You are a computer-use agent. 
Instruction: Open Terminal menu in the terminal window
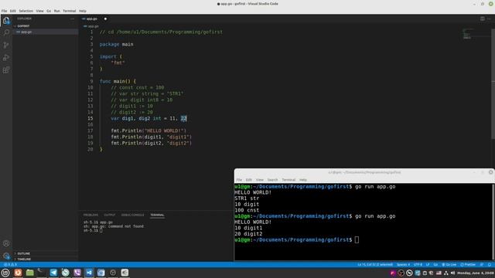(288, 180)
